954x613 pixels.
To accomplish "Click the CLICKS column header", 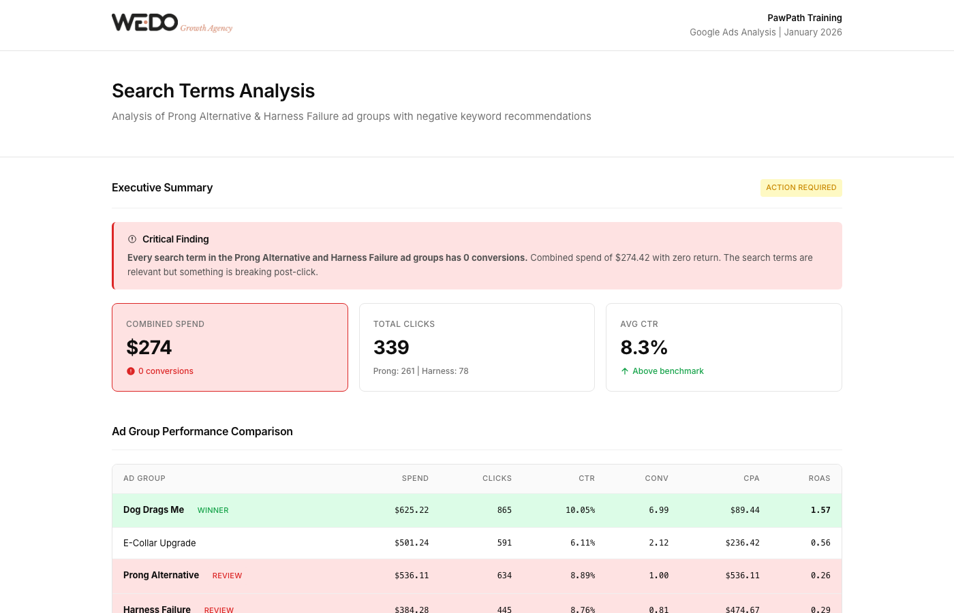I will (497, 478).
